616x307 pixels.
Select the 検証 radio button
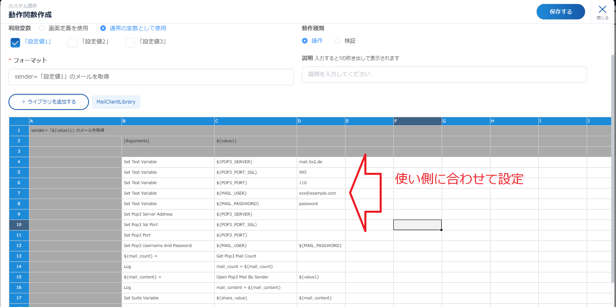click(338, 41)
